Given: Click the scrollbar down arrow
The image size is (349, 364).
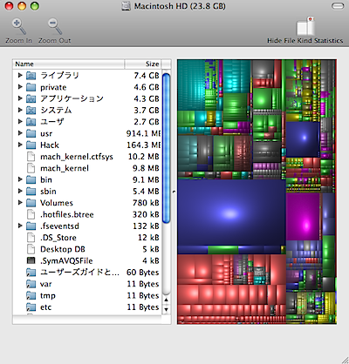Looking at the screenshot, I should click(x=166, y=309).
